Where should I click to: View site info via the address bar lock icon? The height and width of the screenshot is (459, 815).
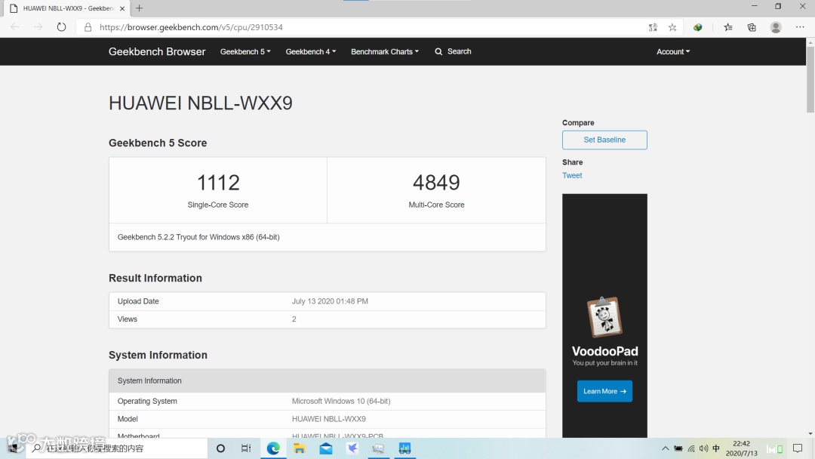[x=88, y=27]
